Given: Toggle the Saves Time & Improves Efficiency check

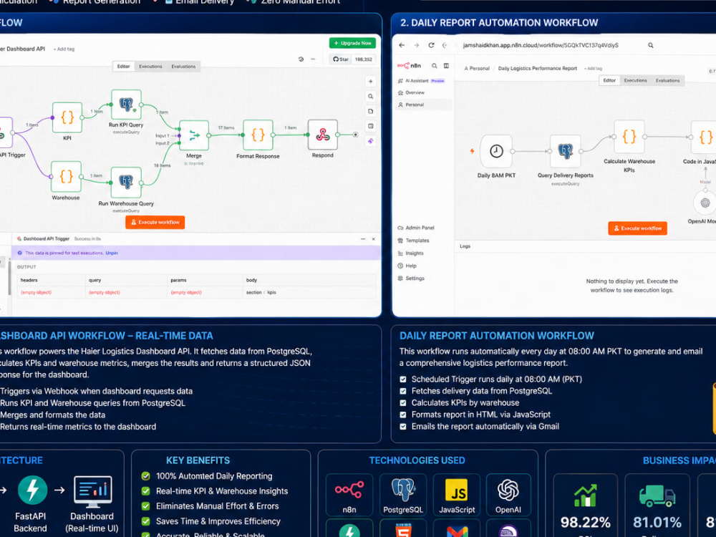Looking at the screenshot, I should tap(145, 521).
